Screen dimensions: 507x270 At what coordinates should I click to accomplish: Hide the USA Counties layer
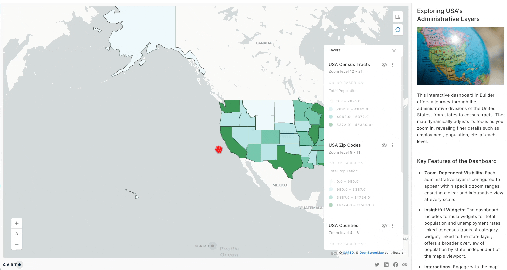[x=384, y=226]
